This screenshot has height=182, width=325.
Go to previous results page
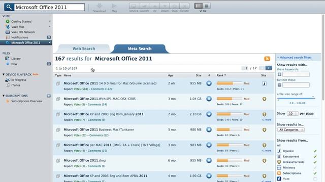262,68
